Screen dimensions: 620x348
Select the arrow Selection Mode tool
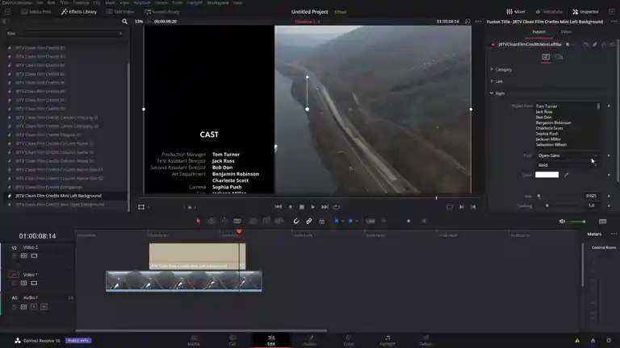click(198, 221)
